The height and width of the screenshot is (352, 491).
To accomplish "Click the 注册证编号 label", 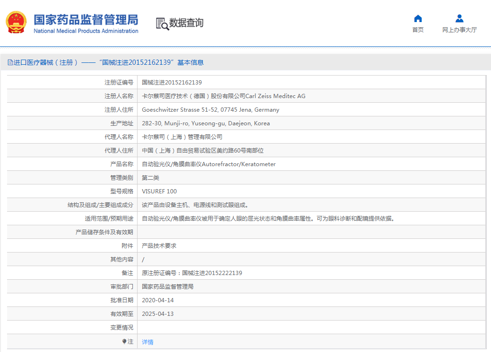I will [x=119, y=82].
